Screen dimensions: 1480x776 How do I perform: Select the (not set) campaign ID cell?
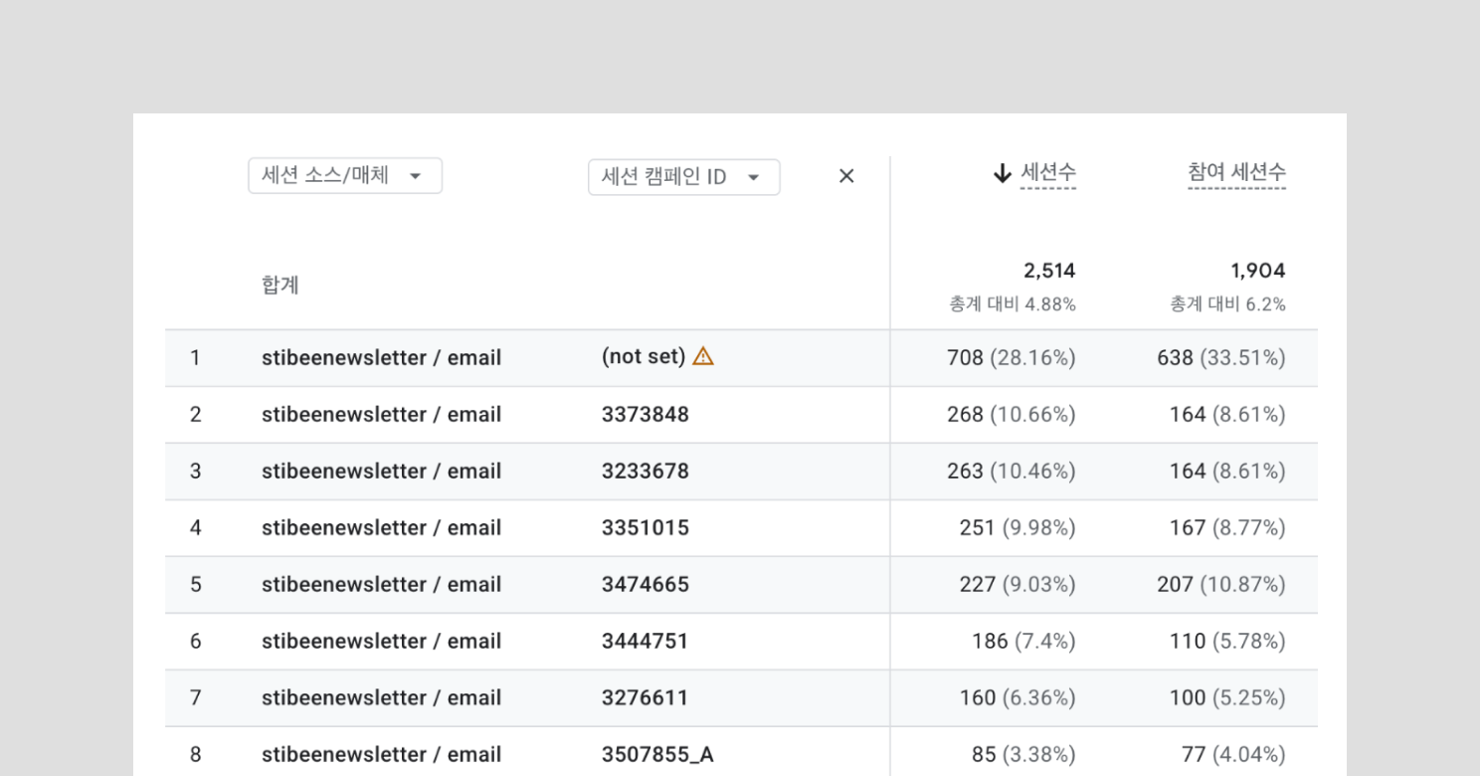[x=644, y=357]
